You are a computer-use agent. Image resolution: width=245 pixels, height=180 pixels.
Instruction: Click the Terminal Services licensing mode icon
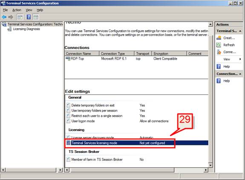pos(68,143)
